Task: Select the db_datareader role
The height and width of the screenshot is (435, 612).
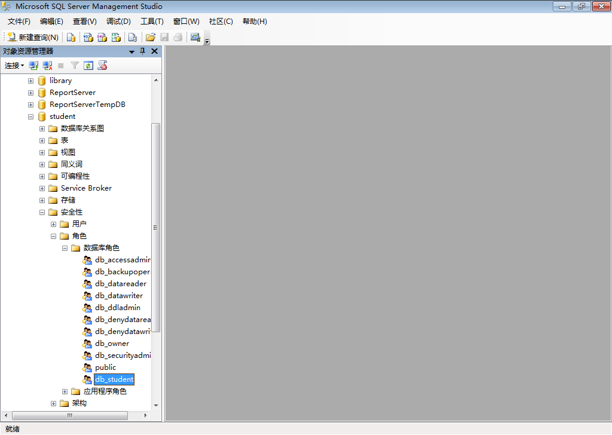Action: 121,284
